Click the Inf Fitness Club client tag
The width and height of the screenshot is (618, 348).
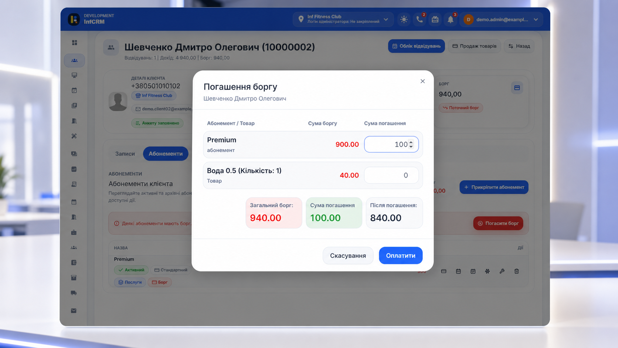tap(154, 95)
